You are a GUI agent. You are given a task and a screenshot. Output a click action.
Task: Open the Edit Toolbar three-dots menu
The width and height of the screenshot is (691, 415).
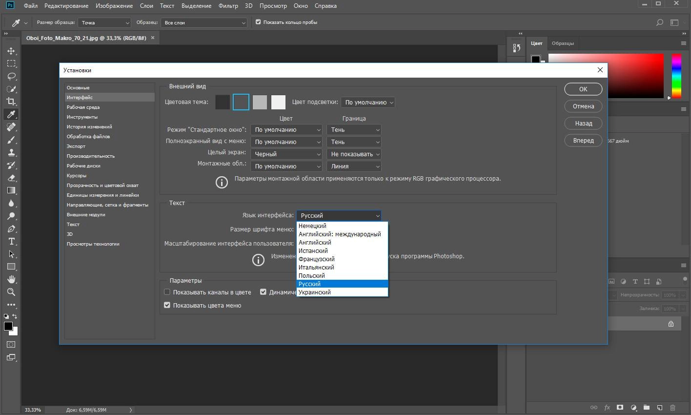pos(11,305)
